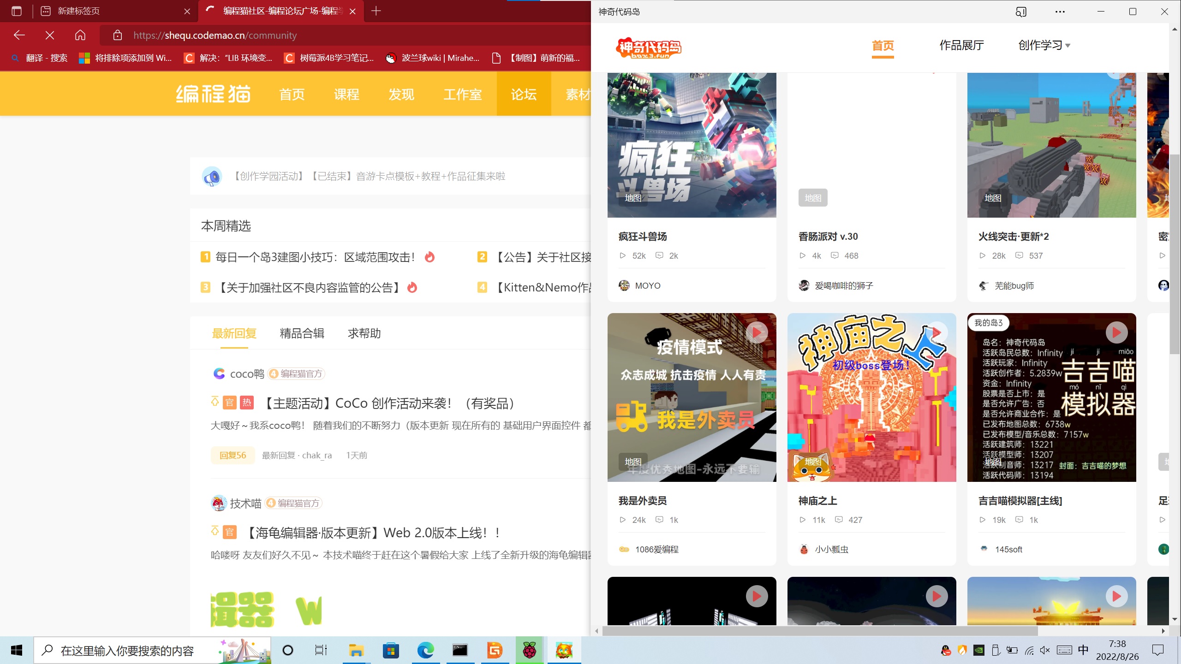Viewport: 1181px width, 664px height.
Task: Expand the 创作学习 dropdown
Action: tap(1044, 45)
